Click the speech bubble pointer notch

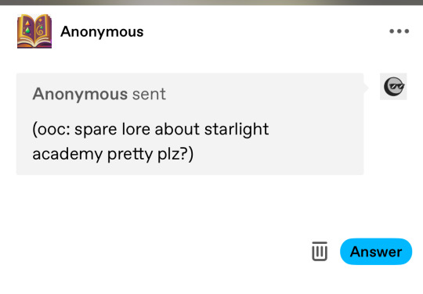coord(366,88)
